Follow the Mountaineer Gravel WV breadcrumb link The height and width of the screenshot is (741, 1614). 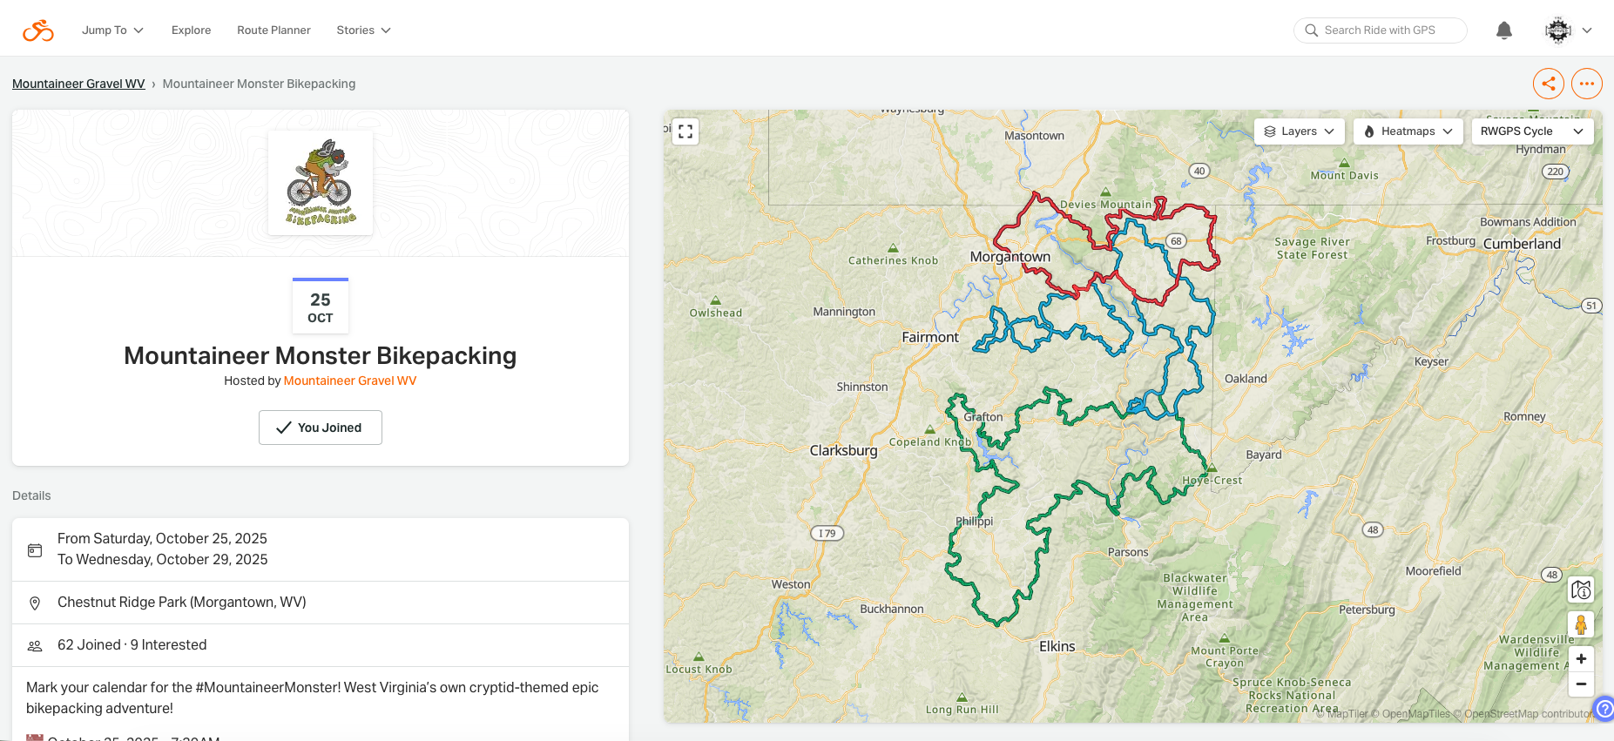pos(78,84)
